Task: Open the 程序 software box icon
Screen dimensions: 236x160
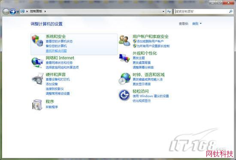Action: click(x=37, y=105)
